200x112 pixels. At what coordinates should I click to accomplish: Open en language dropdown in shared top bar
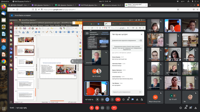pos(131,20)
